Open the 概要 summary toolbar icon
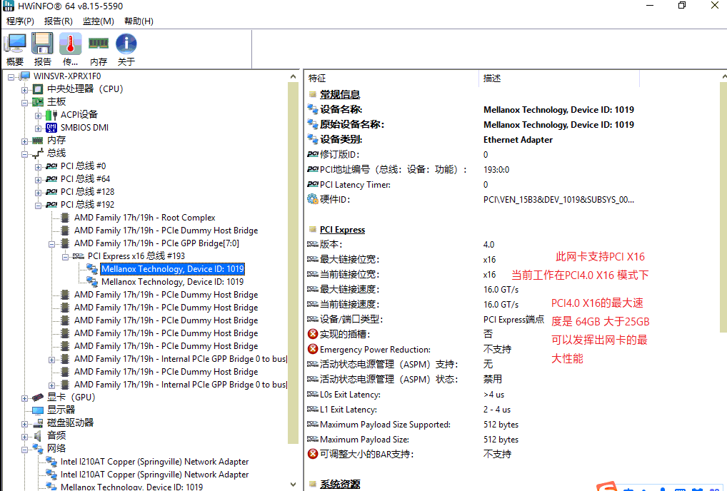 [15, 44]
